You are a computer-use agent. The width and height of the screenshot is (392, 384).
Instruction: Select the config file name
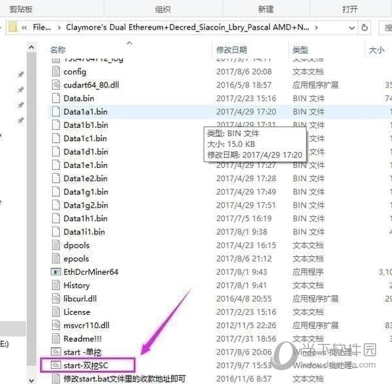[75, 72]
